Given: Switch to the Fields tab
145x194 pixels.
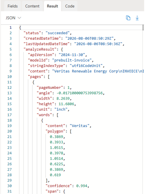Looking at the screenshot, I should point(13,6).
